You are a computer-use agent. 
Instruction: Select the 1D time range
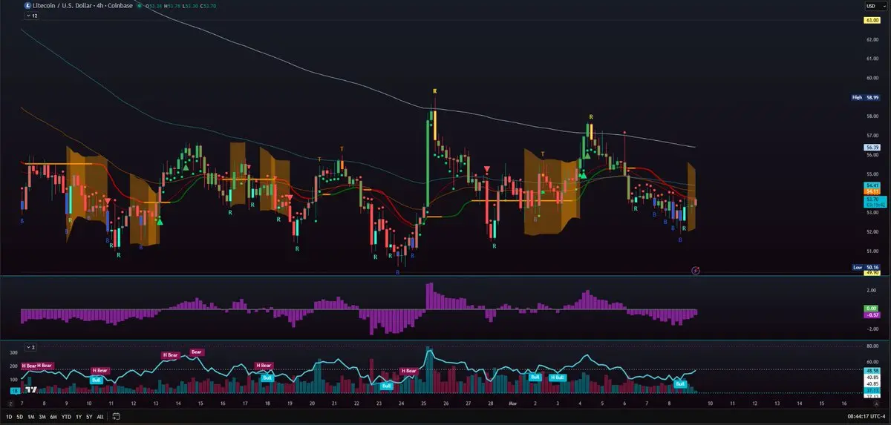pyautogui.click(x=8, y=417)
